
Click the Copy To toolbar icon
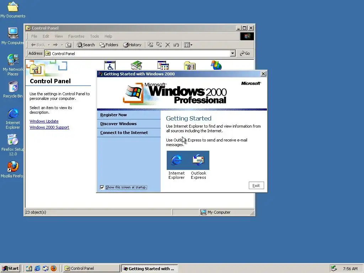coord(159,45)
